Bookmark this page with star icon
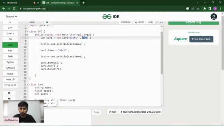The width and height of the screenshot is (224, 126). [198, 8]
